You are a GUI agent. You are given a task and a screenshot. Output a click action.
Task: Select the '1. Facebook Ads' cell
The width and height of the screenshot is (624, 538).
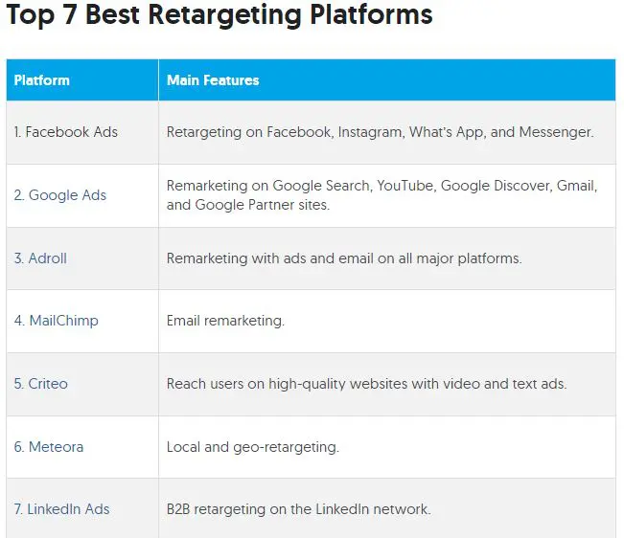pos(82,132)
